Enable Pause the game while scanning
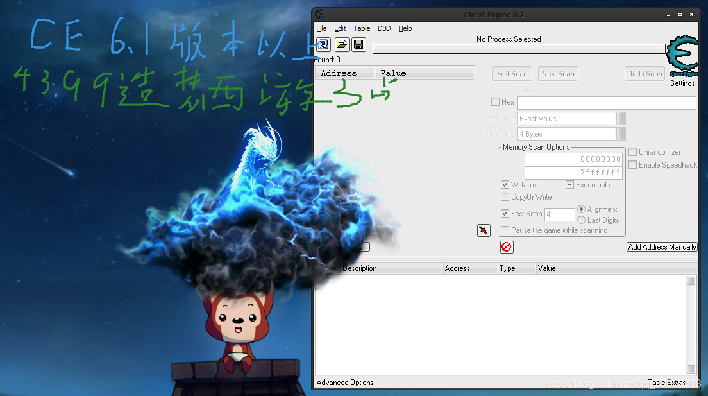The image size is (708, 396). pos(505,230)
